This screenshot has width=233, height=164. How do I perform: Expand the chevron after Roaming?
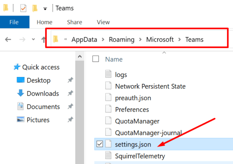tap(140, 39)
